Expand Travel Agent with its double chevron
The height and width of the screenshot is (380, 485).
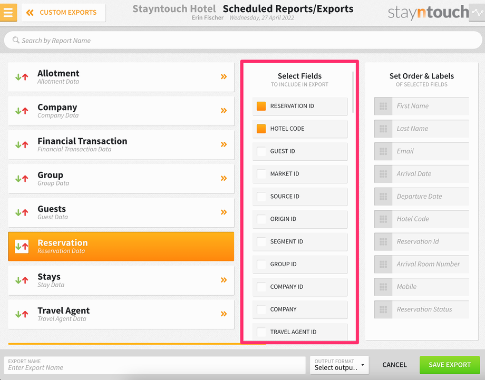click(224, 314)
